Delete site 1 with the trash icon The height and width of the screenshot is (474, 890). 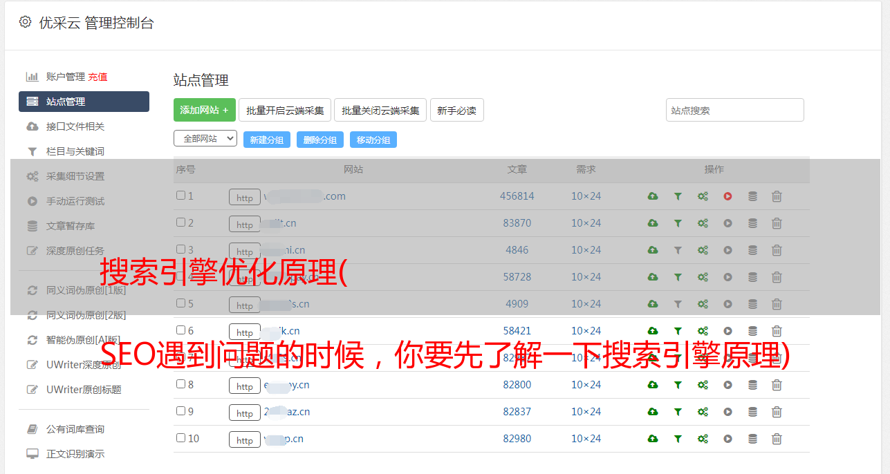tap(777, 196)
